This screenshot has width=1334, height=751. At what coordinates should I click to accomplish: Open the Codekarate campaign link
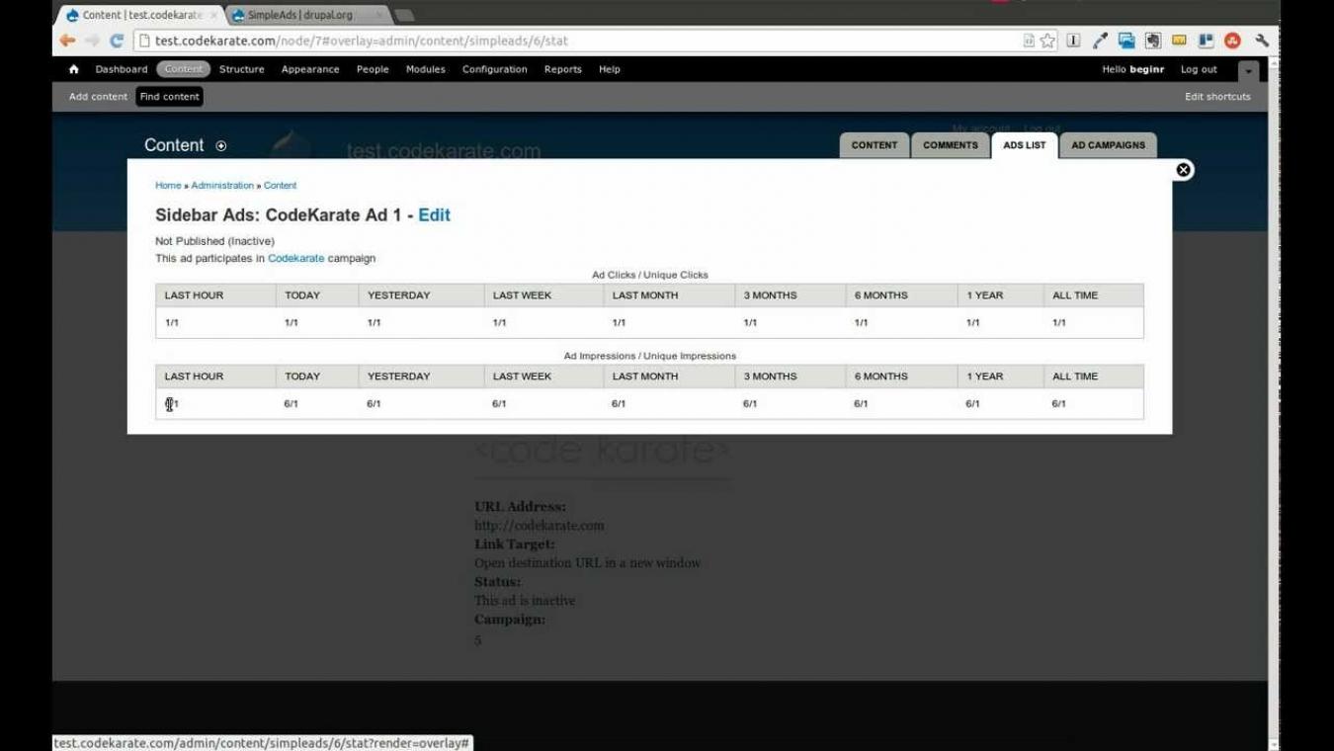pos(296,259)
